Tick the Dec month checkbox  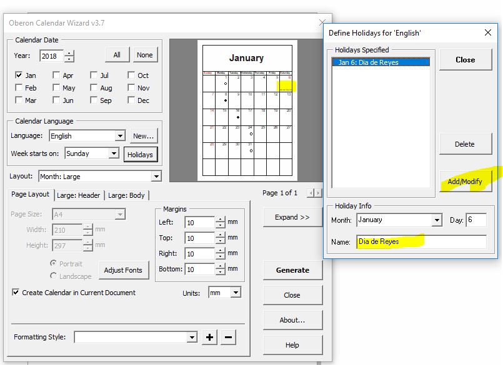131,100
